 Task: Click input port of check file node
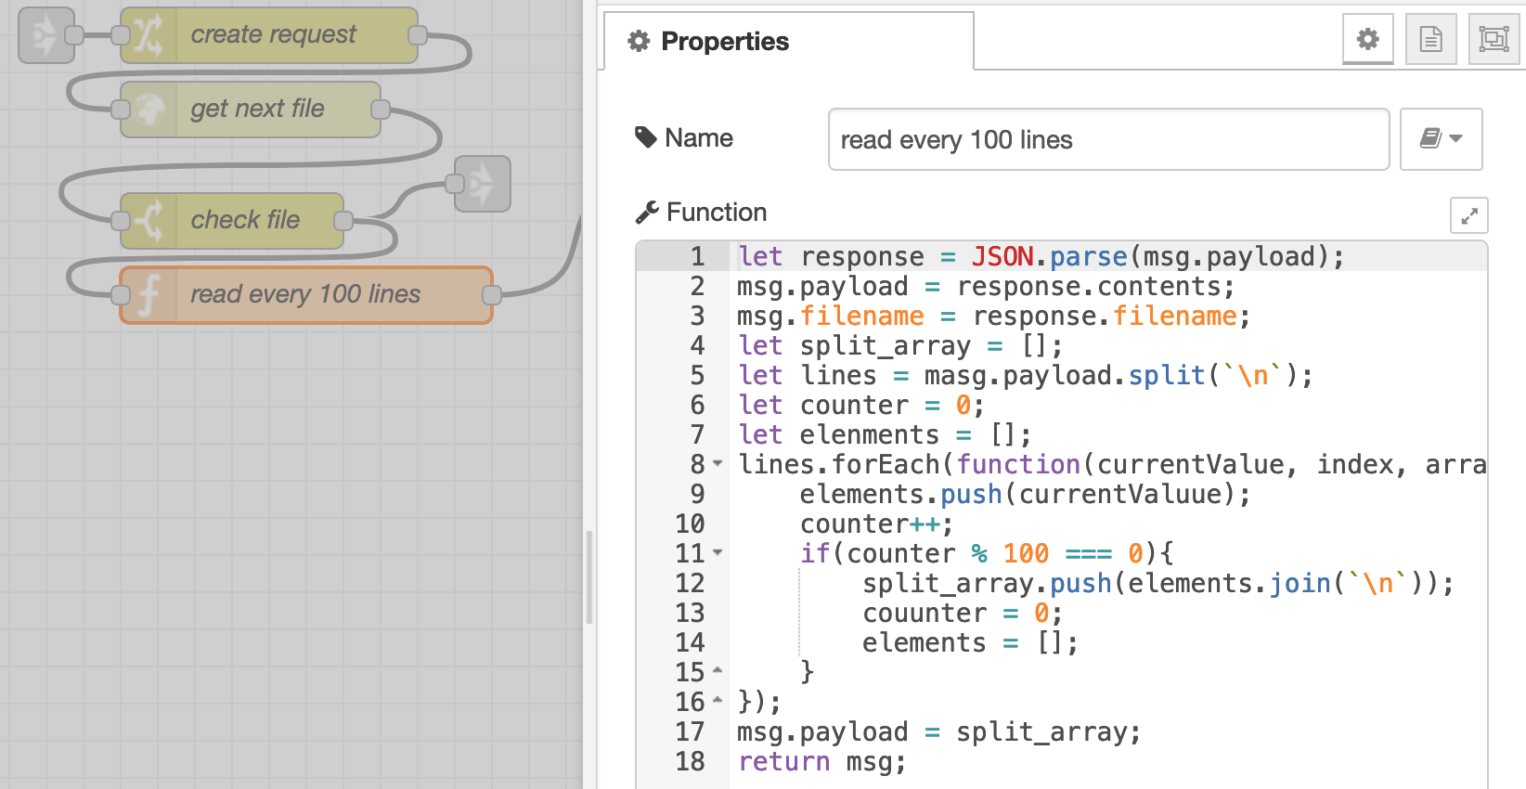(121, 221)
